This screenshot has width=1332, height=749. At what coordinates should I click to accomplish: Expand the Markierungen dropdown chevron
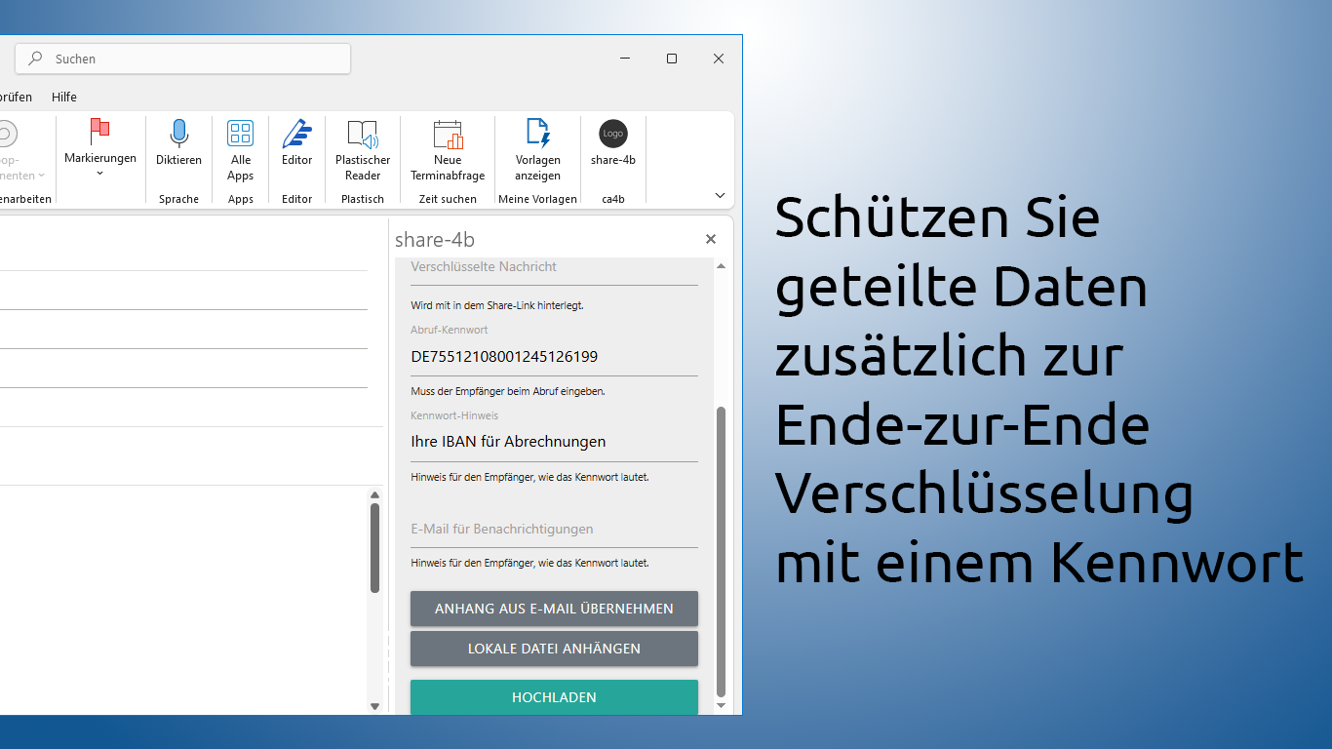[100, 172]
